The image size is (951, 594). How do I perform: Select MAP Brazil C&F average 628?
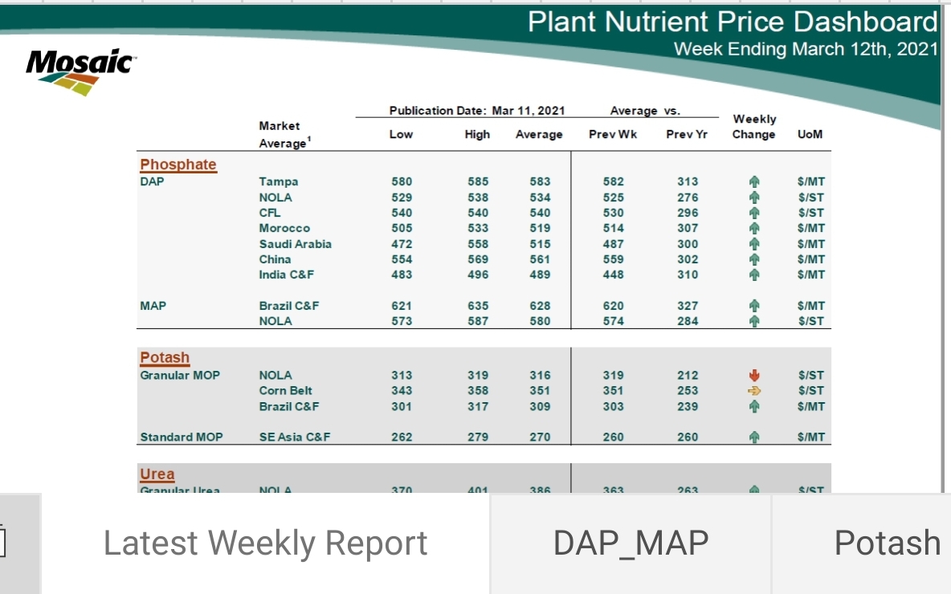[540, 306]
